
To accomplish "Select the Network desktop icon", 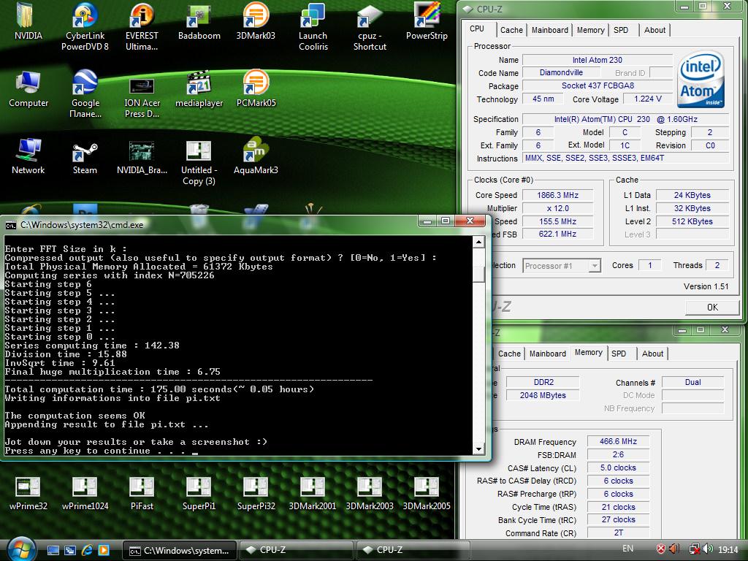I will click(28, 156).
